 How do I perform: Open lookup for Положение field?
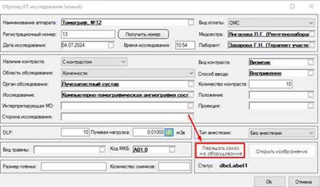tap(311, 95)
